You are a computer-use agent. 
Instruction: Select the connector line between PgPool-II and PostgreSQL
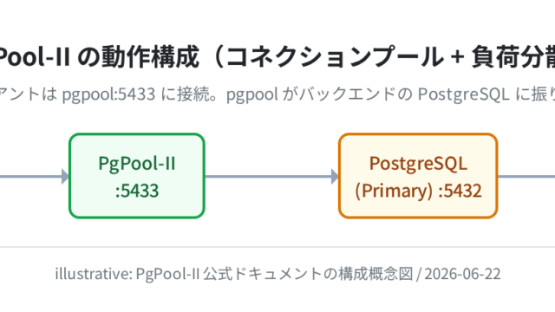coord(268,176)
